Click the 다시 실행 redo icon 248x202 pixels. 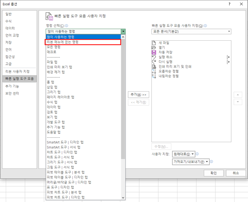[154, 62]
